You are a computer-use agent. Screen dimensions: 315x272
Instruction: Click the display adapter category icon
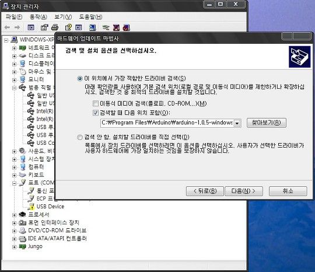coord(23,64)
